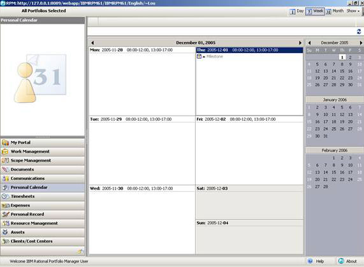This screenshot has height=267, width=364.
Task: Click the Expenses icon
Action: click(x=5, y=206)
